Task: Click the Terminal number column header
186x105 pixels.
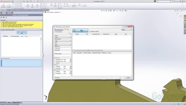Action: 87,53
